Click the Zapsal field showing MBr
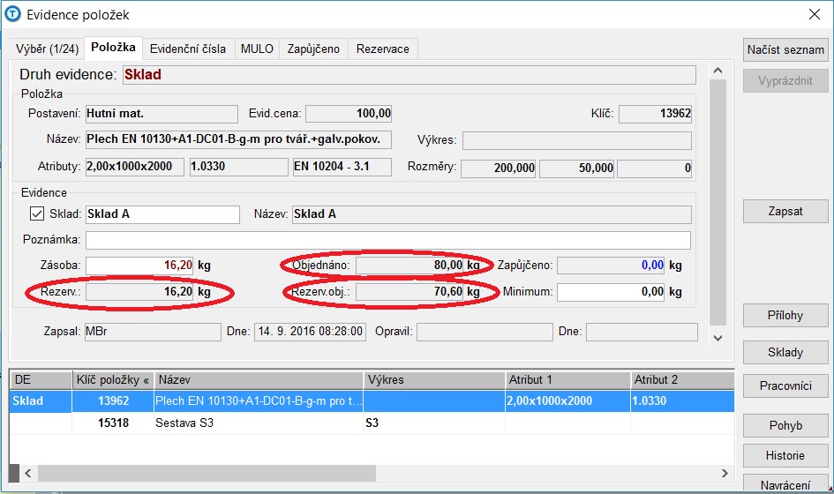Viewport: 834px width, 494px height. (153, 332)
